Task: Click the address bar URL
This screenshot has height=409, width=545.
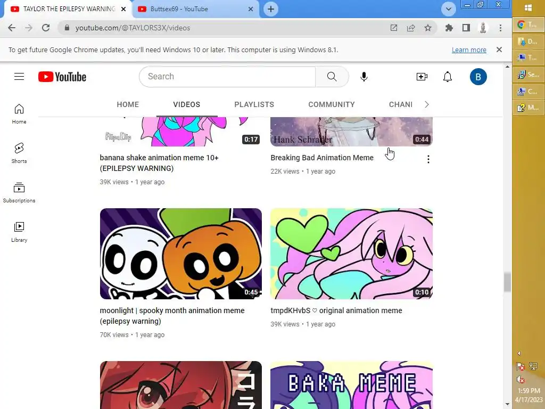Action: click(x=133, y=28)
